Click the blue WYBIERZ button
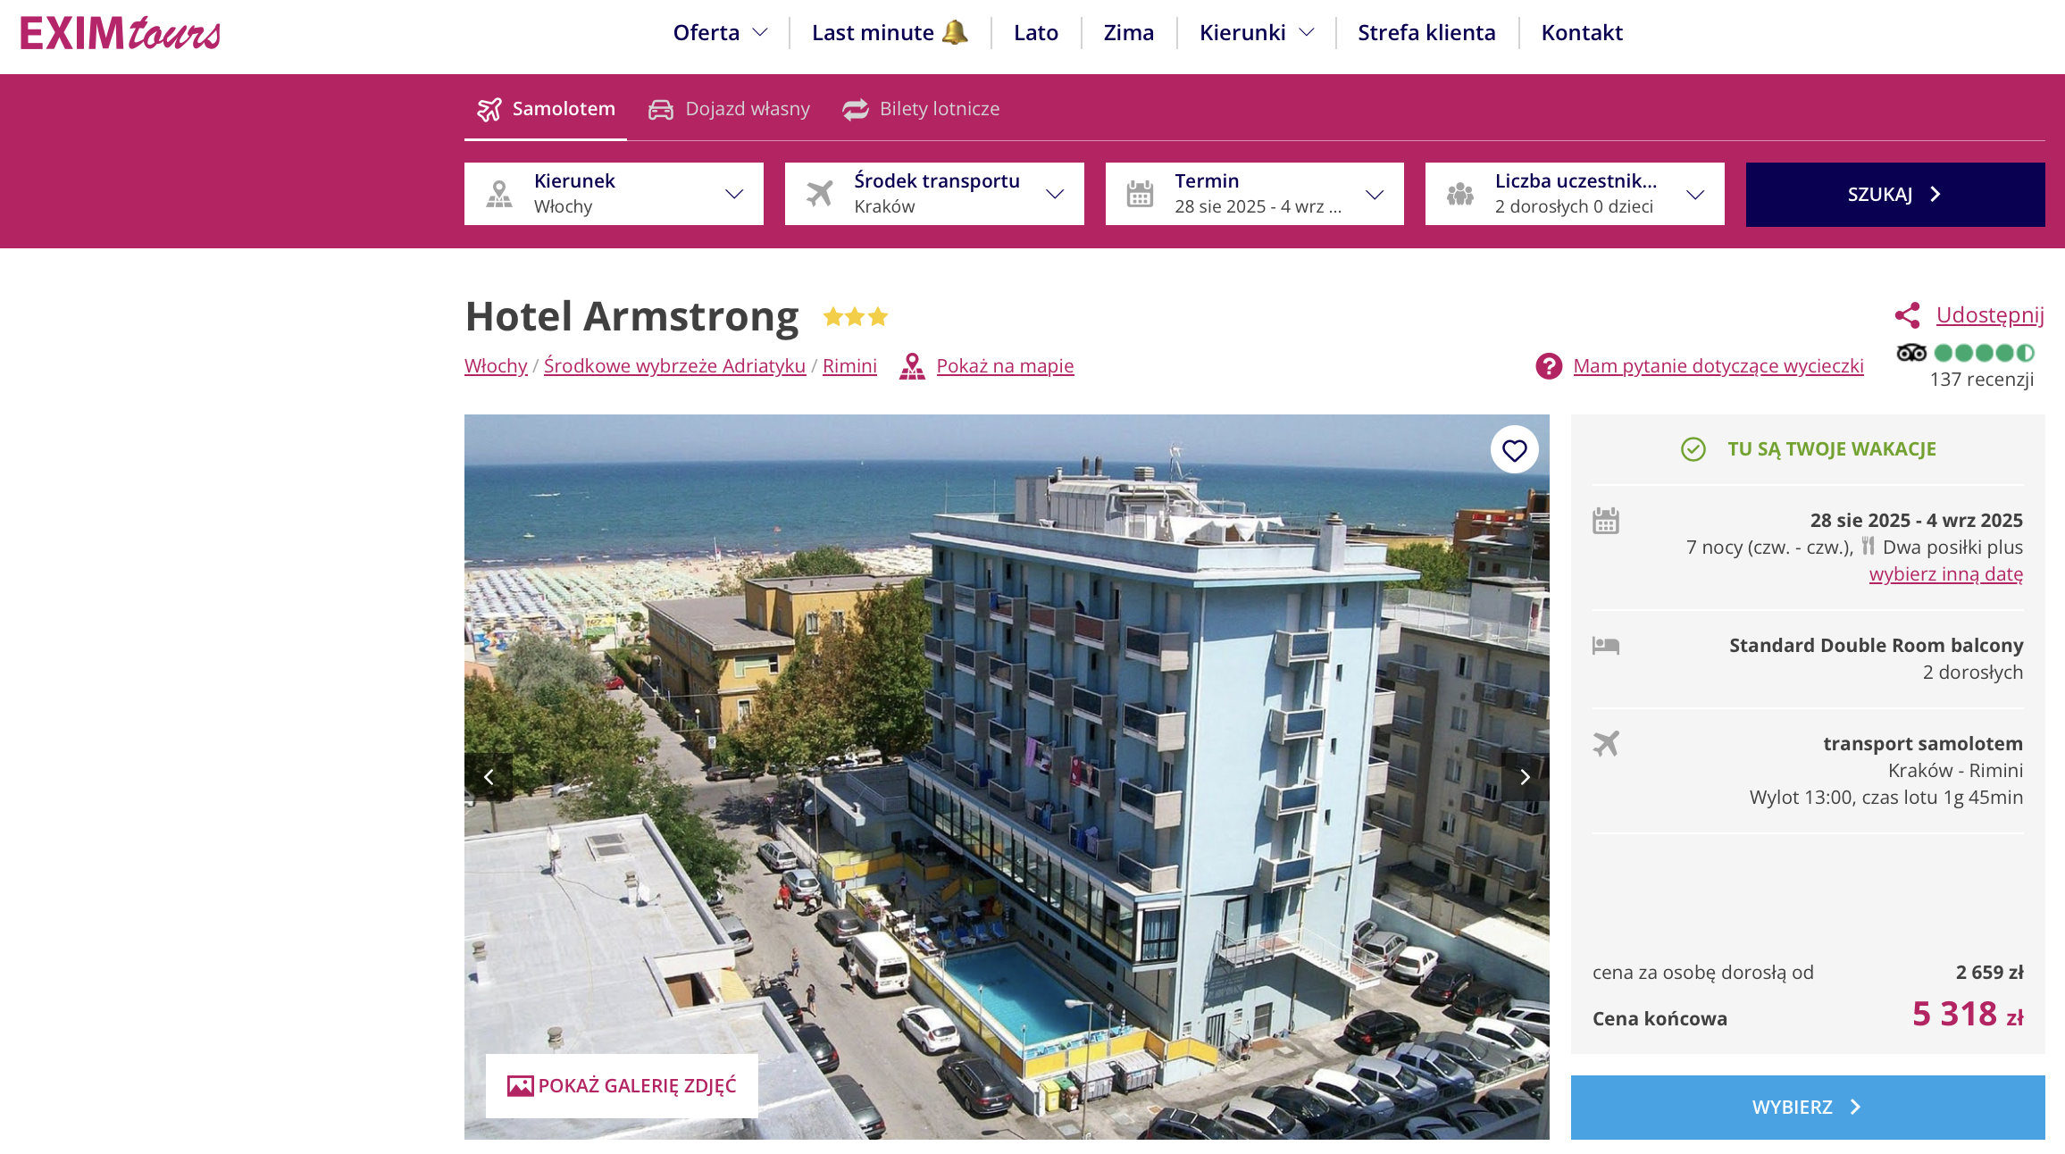The width and height of the screenshot is (2065, 1154). pos(1808,1108)
